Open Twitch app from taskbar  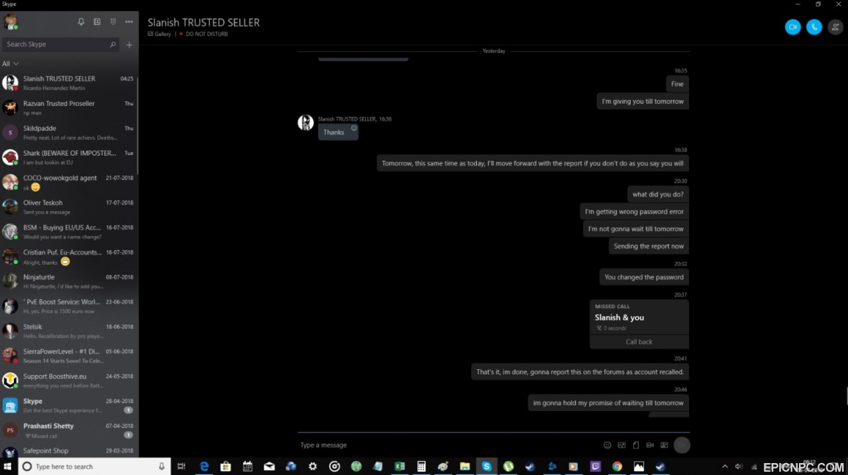[x=595, y=466]
